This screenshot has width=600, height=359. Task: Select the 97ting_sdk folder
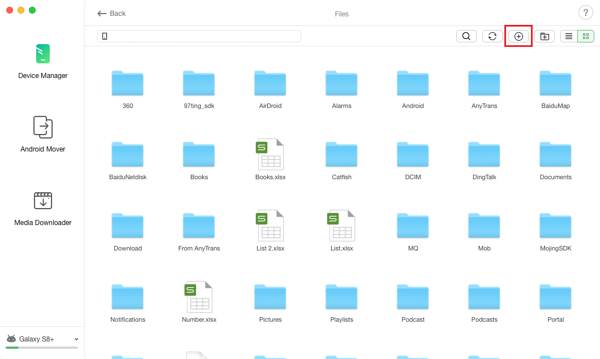click(199, 83)
